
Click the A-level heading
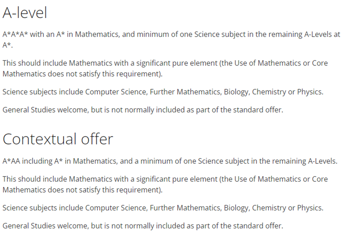pos(25,12)
